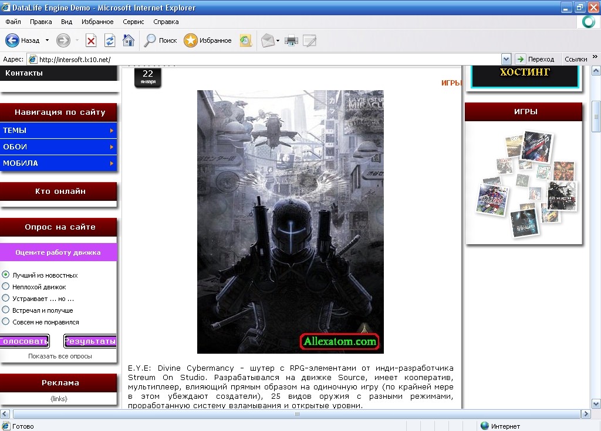Open the Mail envelope toolbar icon
The width and height of the screenshot is (601, 431).
click(268, 40)
